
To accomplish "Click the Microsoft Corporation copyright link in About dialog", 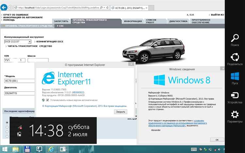I will pyautogui.click(x=85, y=106).
